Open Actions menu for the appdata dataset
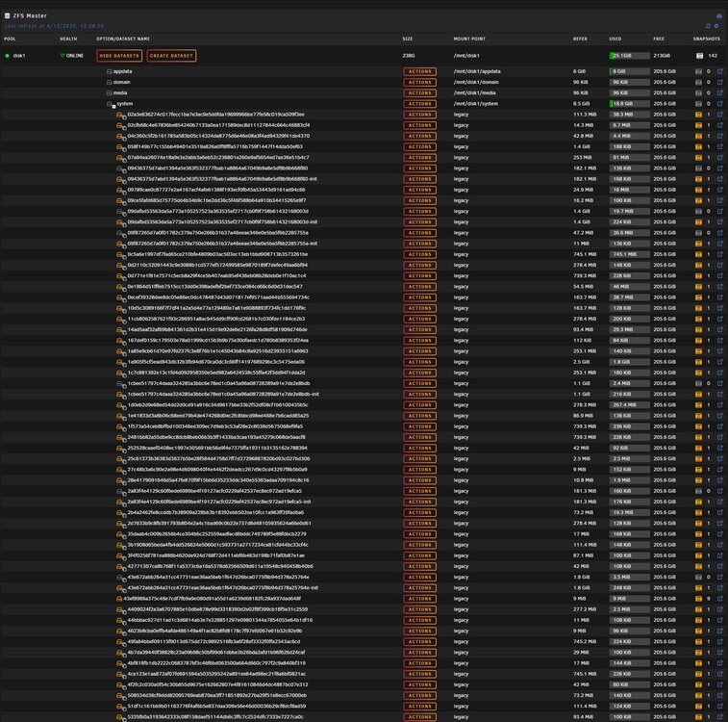This screenshot has width=728, height=722. (419, 71)
